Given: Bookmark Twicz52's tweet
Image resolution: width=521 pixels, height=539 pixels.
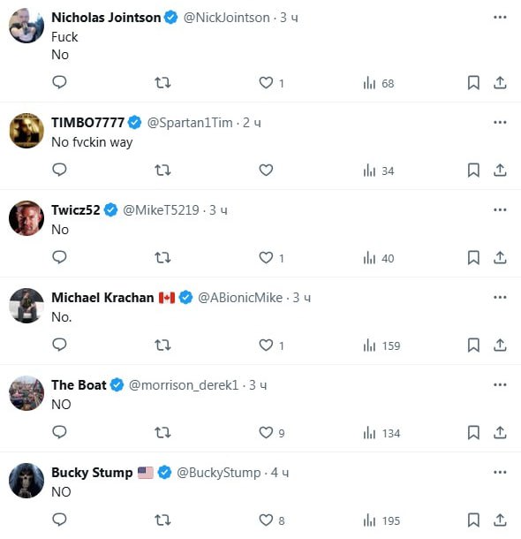Looking at the screenshot, I should coord(473,257).
